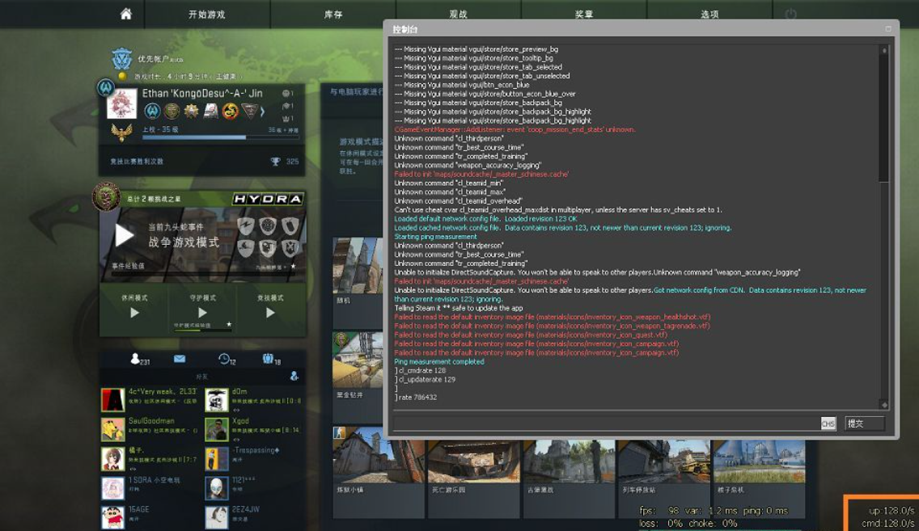The width and height of the screenshot is (919, 531).
Task: Click the graduation cap commendation icon
Action: tap(286, 106)
